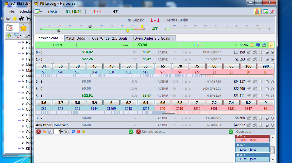Viewport: 292px width, 163px height.
Task: Click the blue shield icon
Action: (73, 132)
